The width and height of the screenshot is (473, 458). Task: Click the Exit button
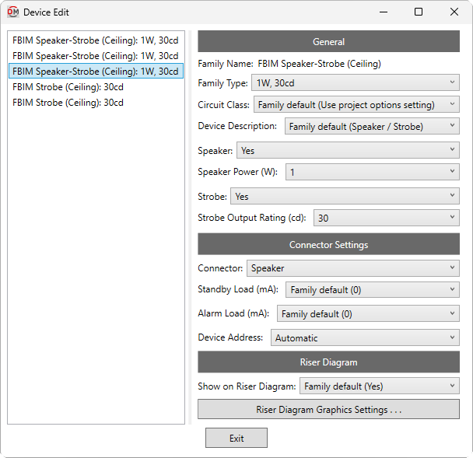(x=236, y=438)
